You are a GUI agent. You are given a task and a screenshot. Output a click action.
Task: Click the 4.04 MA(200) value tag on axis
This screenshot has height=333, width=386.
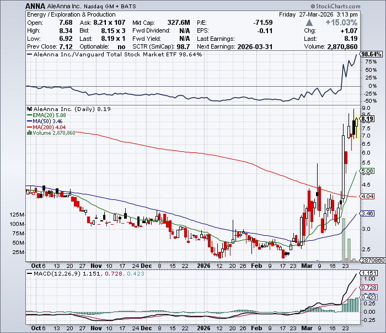pos(367,197)
